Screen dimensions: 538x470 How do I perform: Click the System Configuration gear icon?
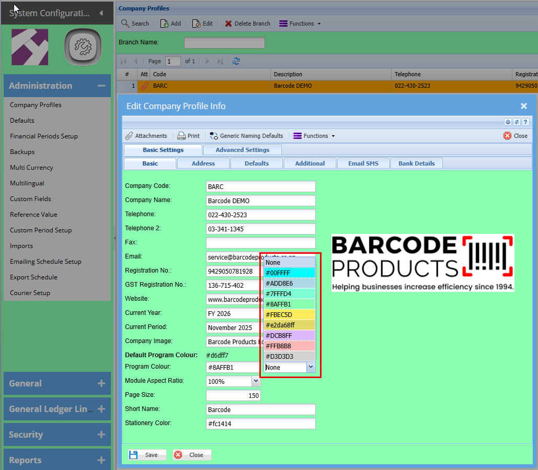82,48
